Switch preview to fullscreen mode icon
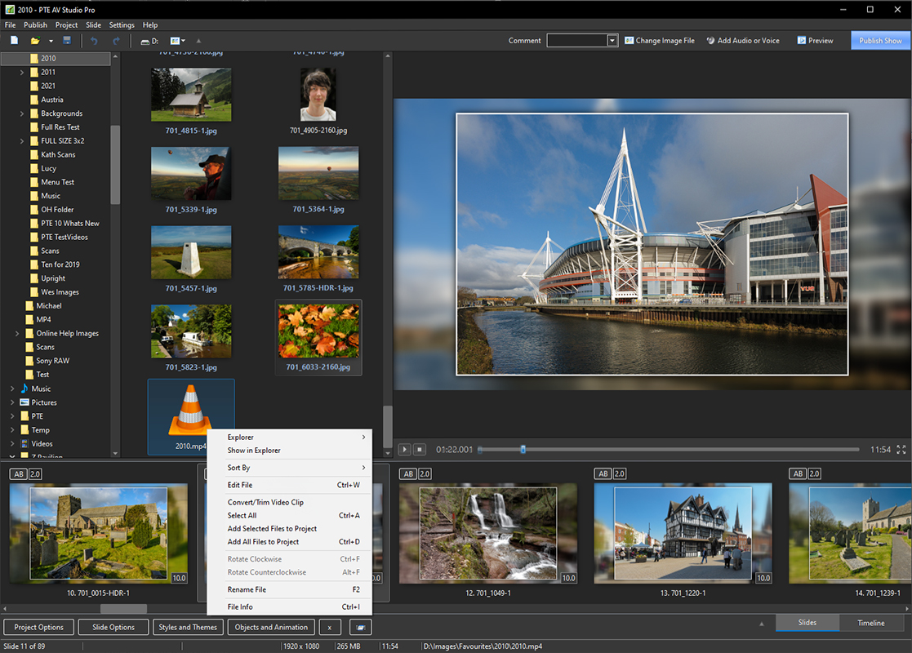 coord(901,450)
